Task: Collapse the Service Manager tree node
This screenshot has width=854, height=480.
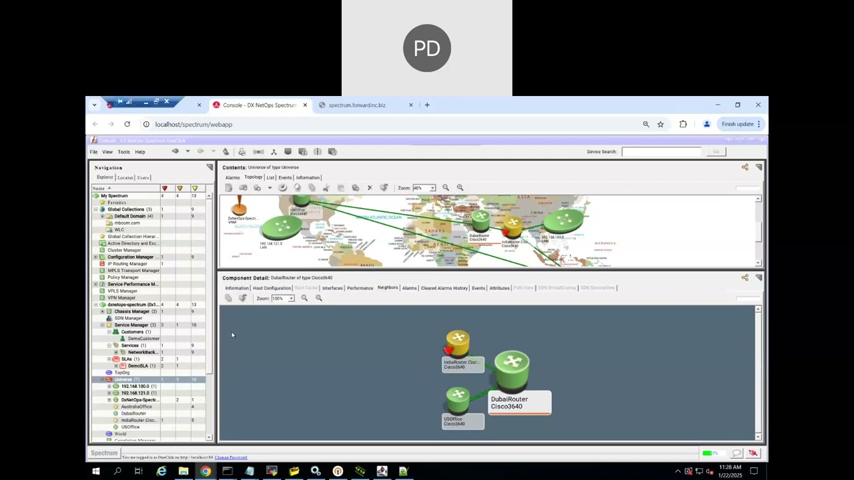Action: 102,325
